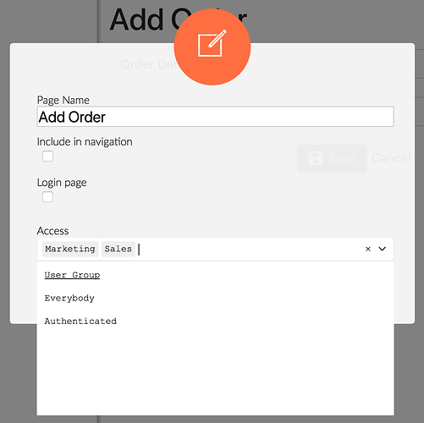The width and height of the screenshot is (424, 423).
Task: Click the Marketing access tag
Action: [x=70, y=249]
